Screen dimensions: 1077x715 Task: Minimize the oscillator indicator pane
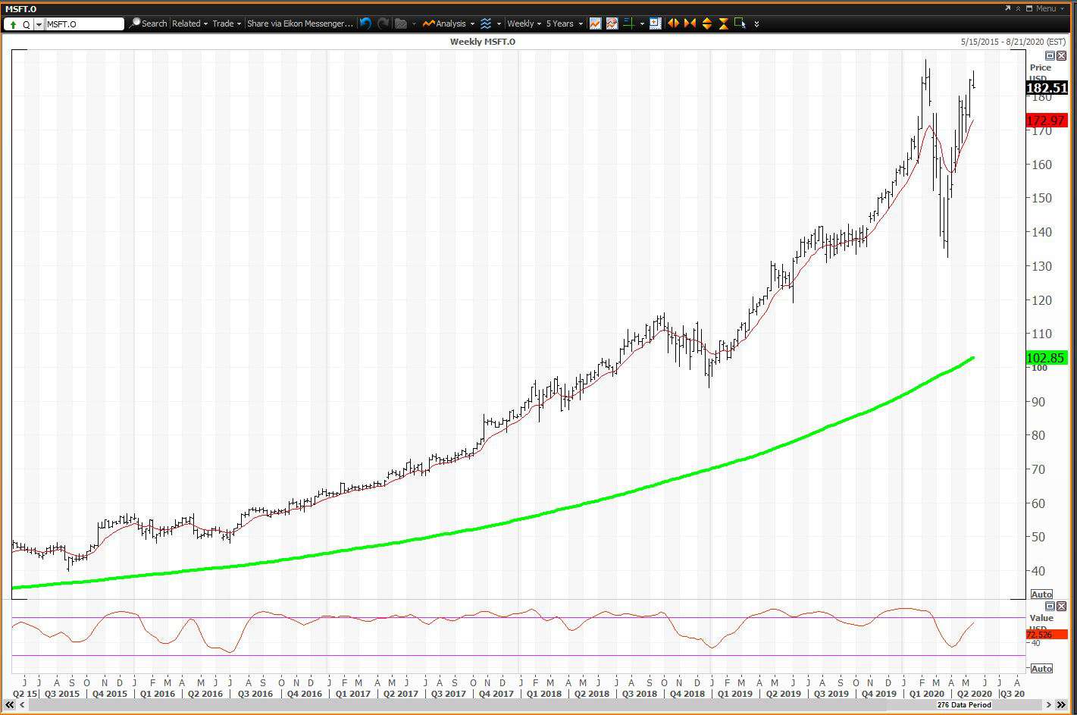coord(1050,607)
